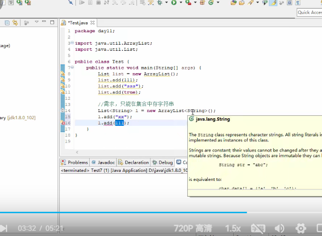This screenshot has height=236, width=322.
Task: Collapse the import statements fold marker
Action: coord(72,43)
